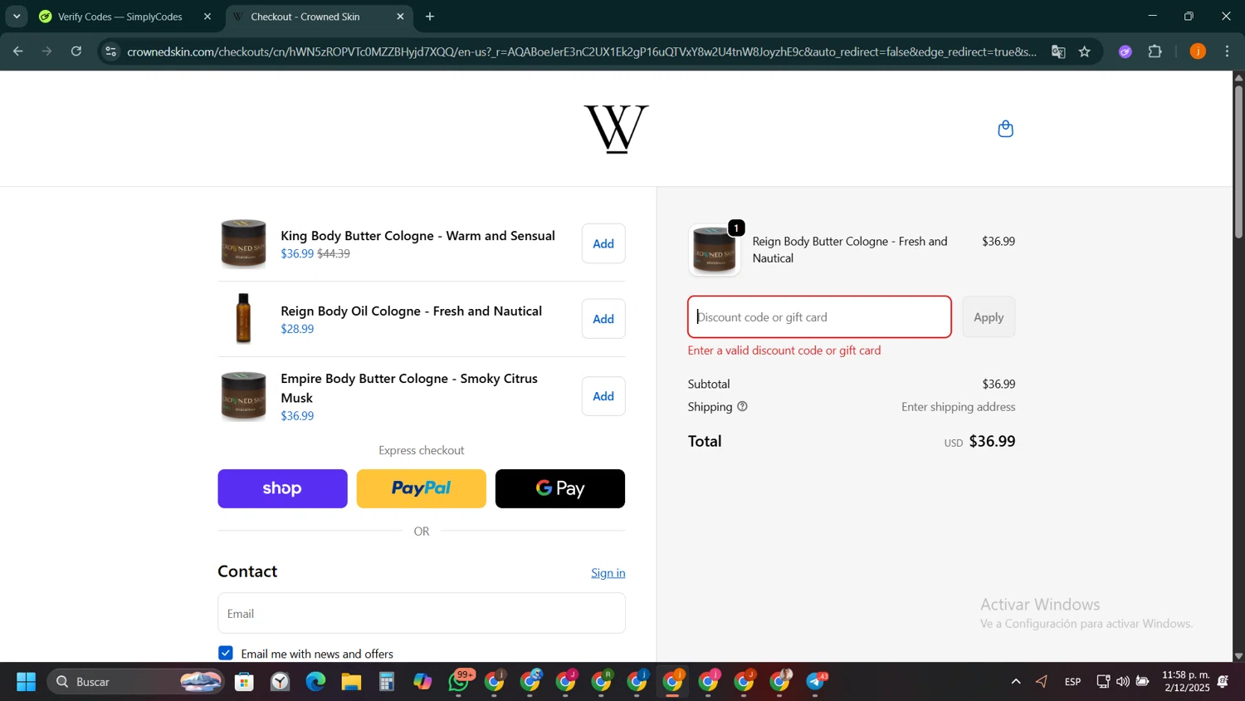The image size is (1245, 701).
Task: Open Chrome extensions puzzle icon
Action: [1155, 51]
